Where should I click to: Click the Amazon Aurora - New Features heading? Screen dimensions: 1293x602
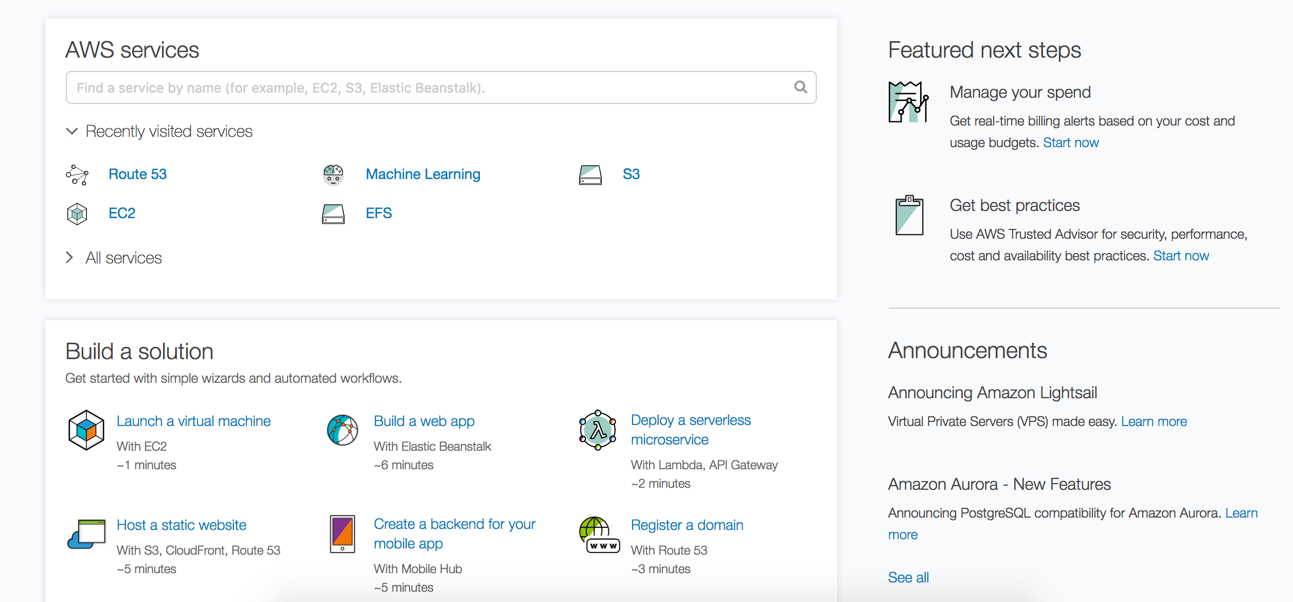click(999, 484)
